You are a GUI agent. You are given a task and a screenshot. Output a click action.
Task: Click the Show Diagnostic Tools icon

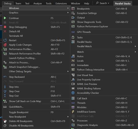point(73,22)
